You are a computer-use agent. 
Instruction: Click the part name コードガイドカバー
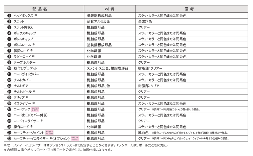tap(27, 74)
